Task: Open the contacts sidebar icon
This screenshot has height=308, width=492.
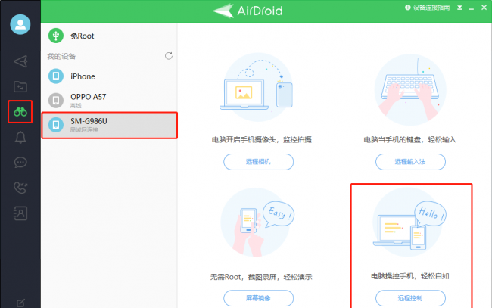Action: [20, 213]
